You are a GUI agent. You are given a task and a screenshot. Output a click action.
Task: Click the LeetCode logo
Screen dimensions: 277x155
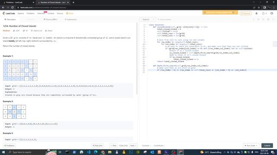click(9, 13)
